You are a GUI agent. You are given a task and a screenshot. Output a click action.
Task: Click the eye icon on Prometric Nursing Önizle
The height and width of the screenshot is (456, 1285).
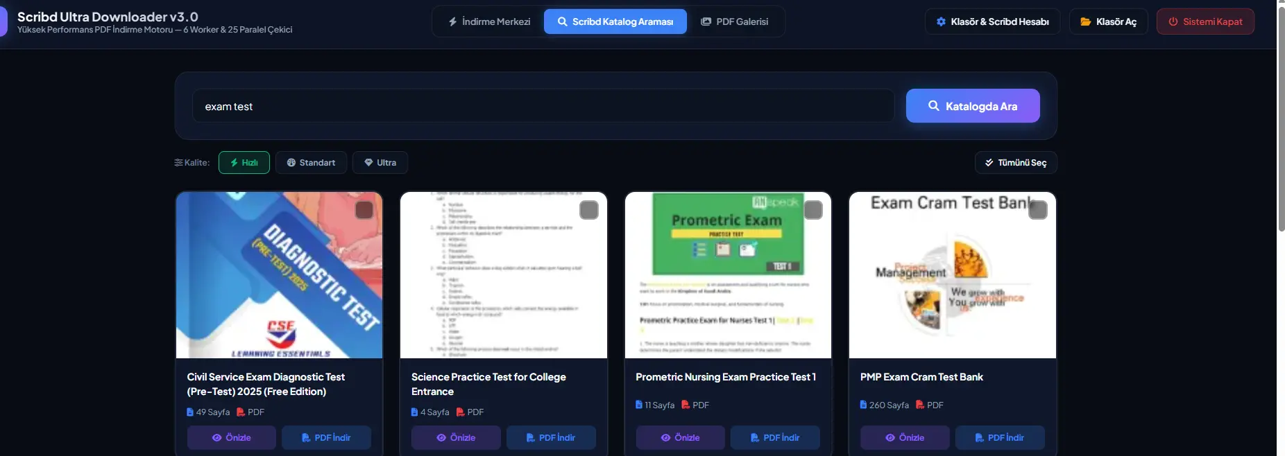tap(665, 437)
